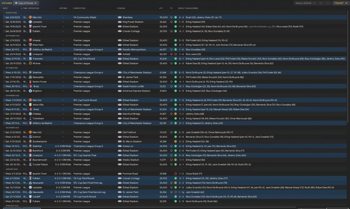350x209 pixels.
Task: Tick the selector circle for Sat, 16/12/2023 fixture
Action: click(4, 151)
